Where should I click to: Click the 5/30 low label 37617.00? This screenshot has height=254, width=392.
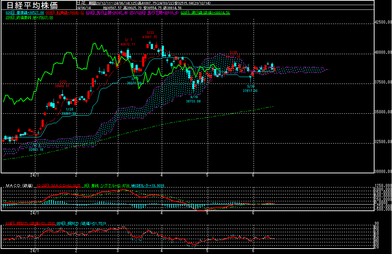click(x=250, y=91)
